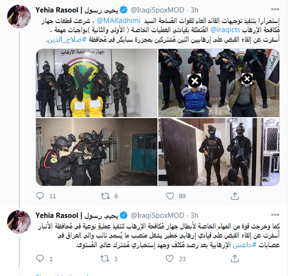This screenshot has height=276, width=299.
Task: Open the more options menu on second tweet
Action: click(x=275, y=215)
